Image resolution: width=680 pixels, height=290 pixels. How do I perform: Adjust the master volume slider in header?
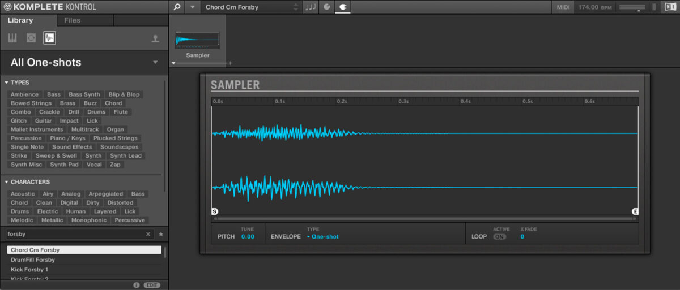(632, 7)
